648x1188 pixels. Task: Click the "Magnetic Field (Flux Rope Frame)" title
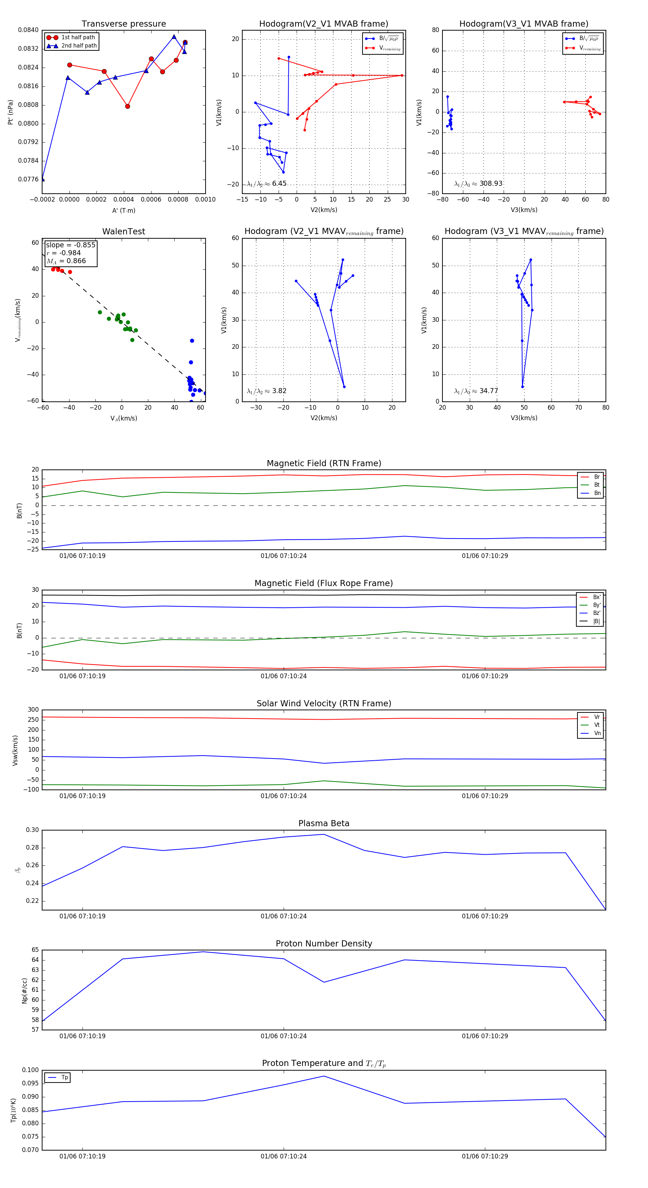(324, 584)
